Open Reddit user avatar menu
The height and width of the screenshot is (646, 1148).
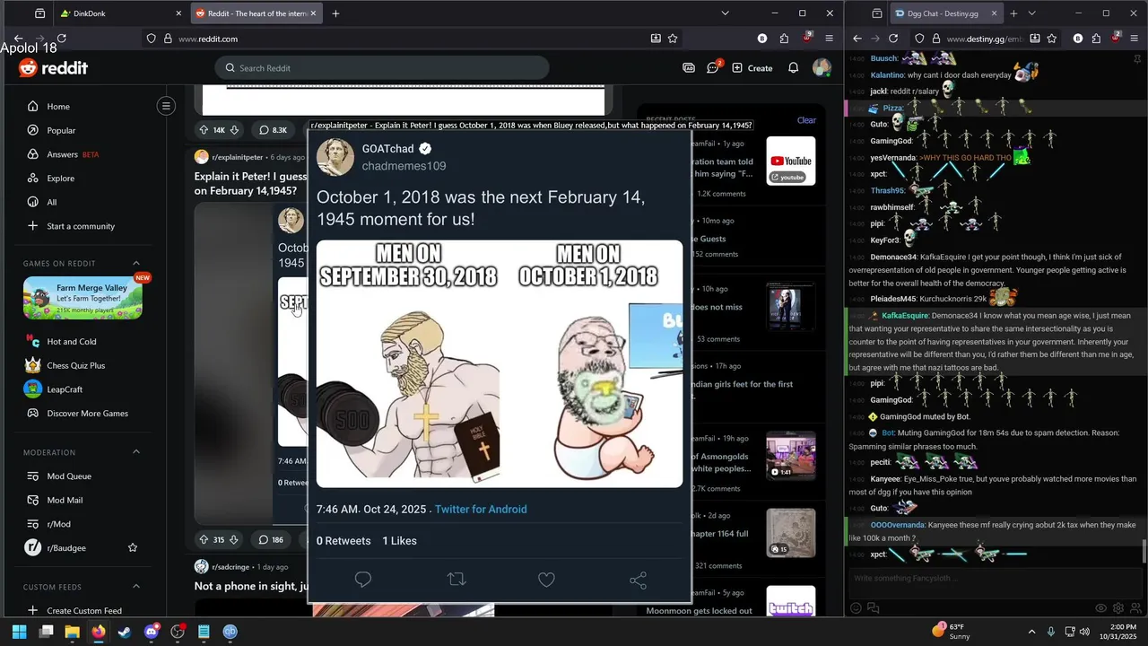(x=822, y=67)
